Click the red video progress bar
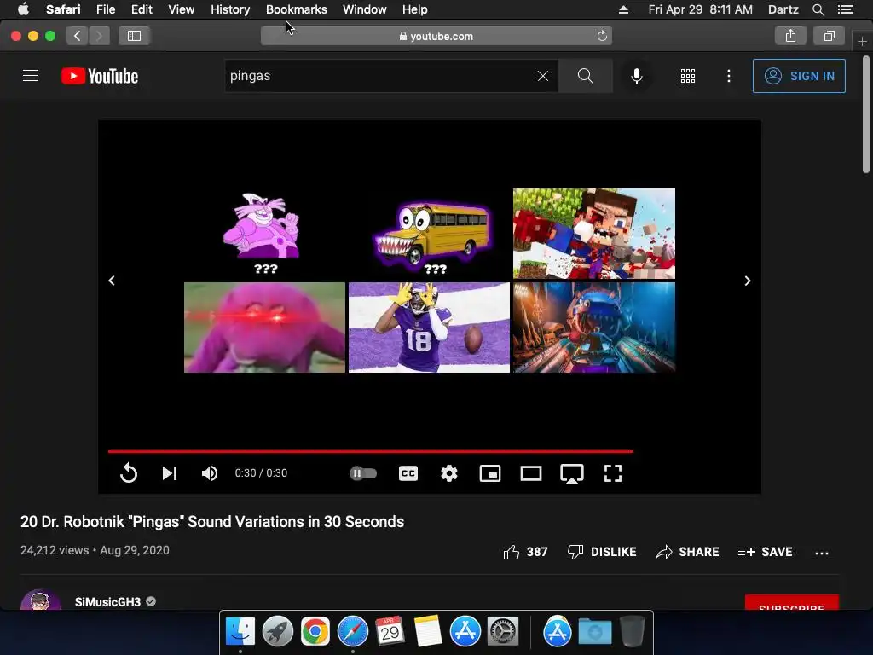Screen dimensions: 873x655 coord(370,451)
